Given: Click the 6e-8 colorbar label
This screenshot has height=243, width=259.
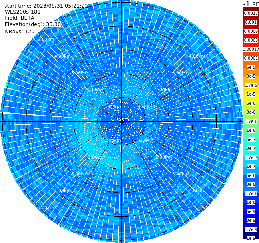Looking at the screenshot, I should 251,175.
